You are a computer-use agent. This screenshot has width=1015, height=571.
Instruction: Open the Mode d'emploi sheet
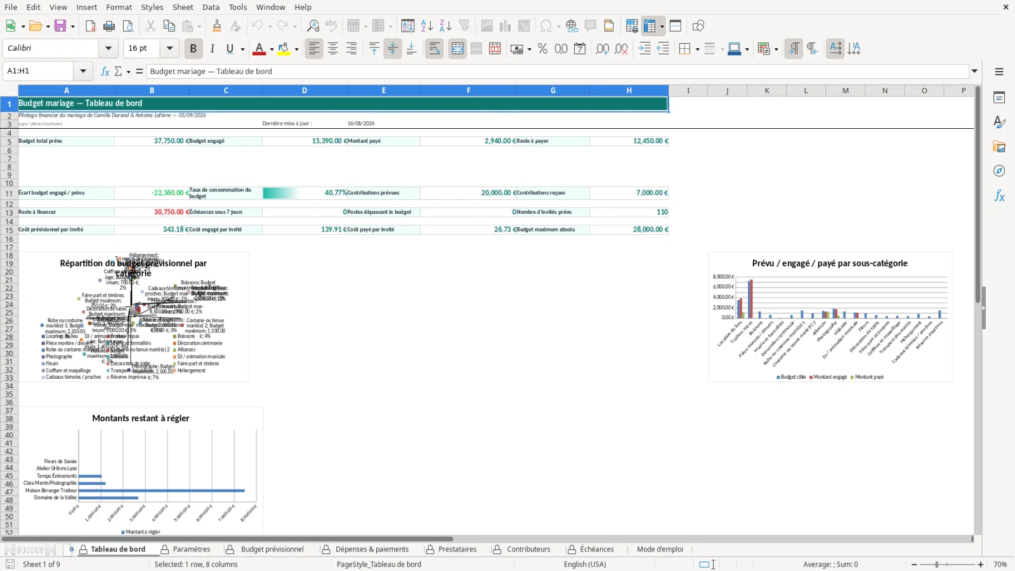(660, 549)
